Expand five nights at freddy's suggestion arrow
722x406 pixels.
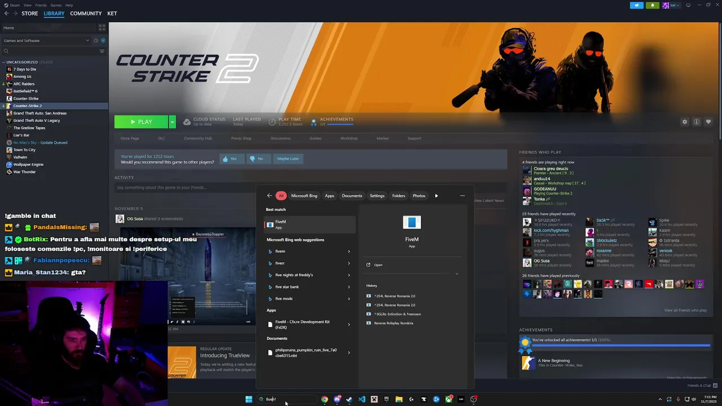coord(349,275)
